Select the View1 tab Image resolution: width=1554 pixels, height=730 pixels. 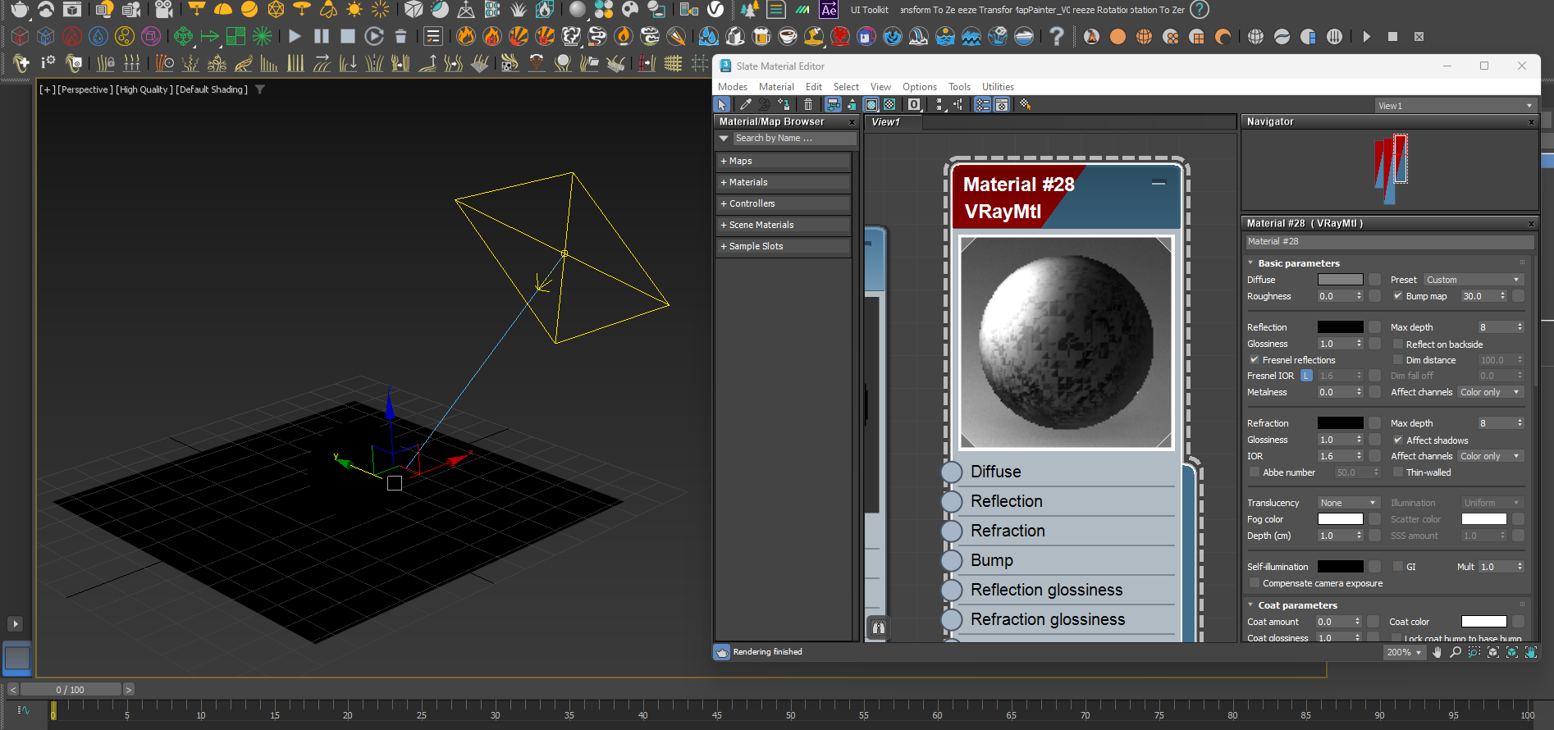tap(894, 122)
